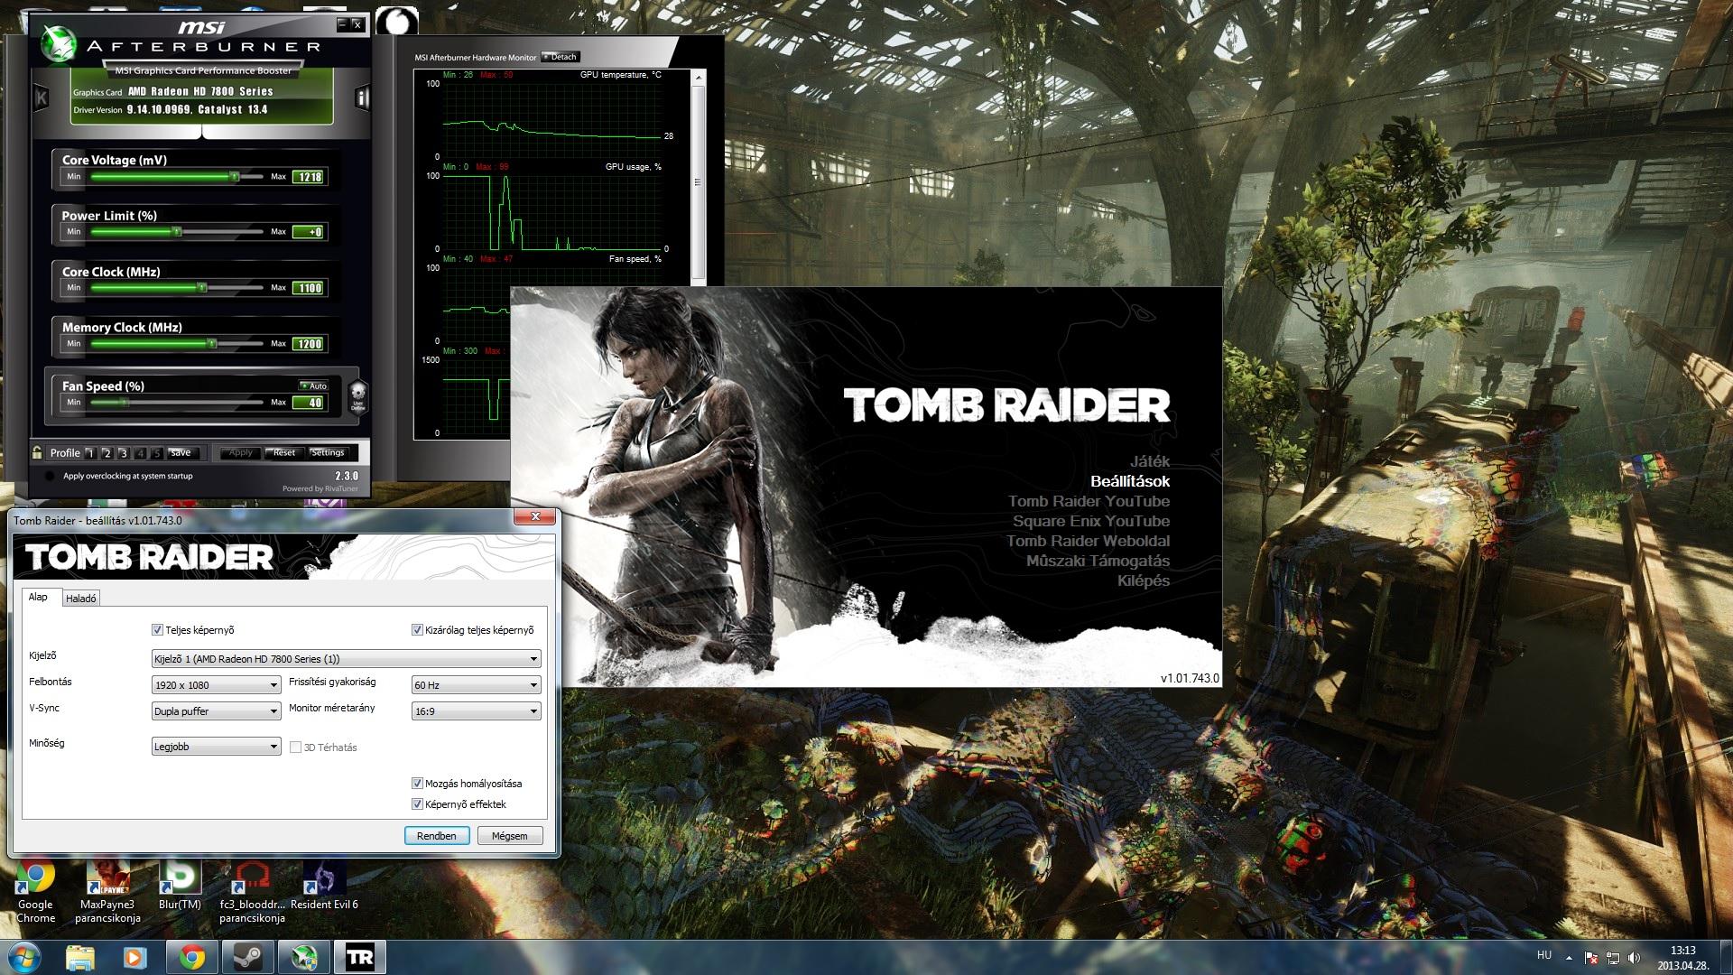The height and width of the screenshot is (975, 1733).
Task: Click the Rendben button
Action: [x=437, y=836]
